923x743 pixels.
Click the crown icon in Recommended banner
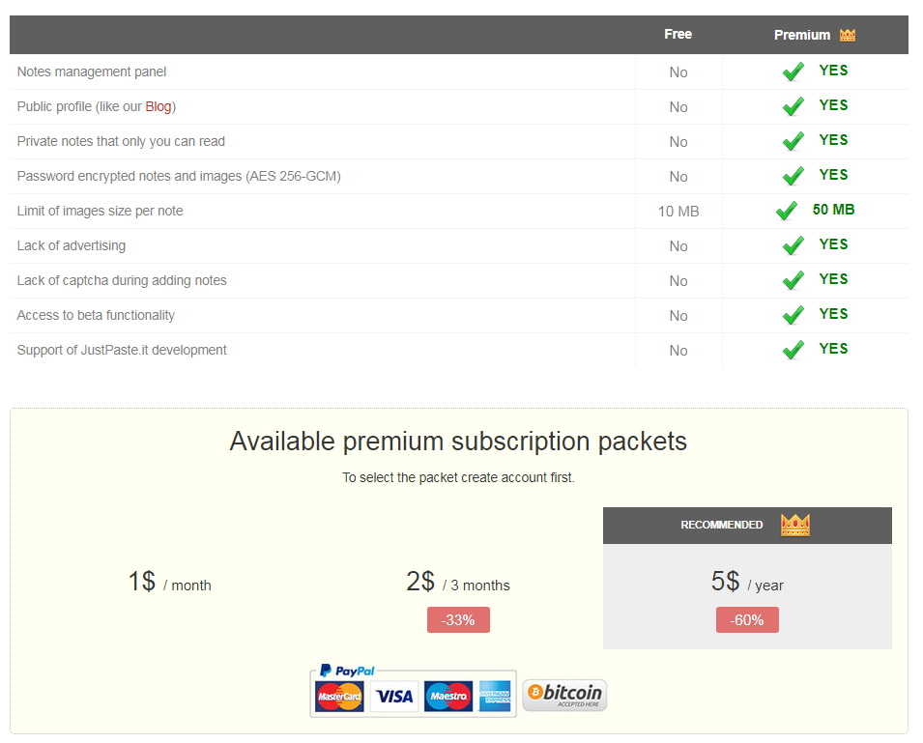[x=794, y=525]
